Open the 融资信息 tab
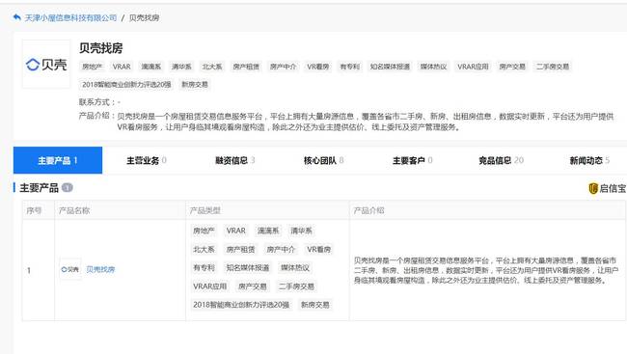Screen dimensions: 627x354 tap(234, 160)
